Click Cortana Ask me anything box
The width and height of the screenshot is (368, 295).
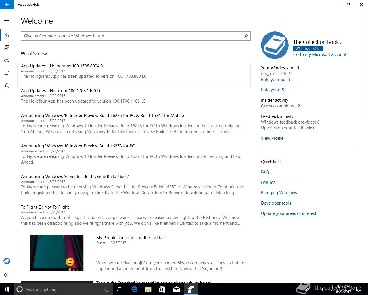63,289
